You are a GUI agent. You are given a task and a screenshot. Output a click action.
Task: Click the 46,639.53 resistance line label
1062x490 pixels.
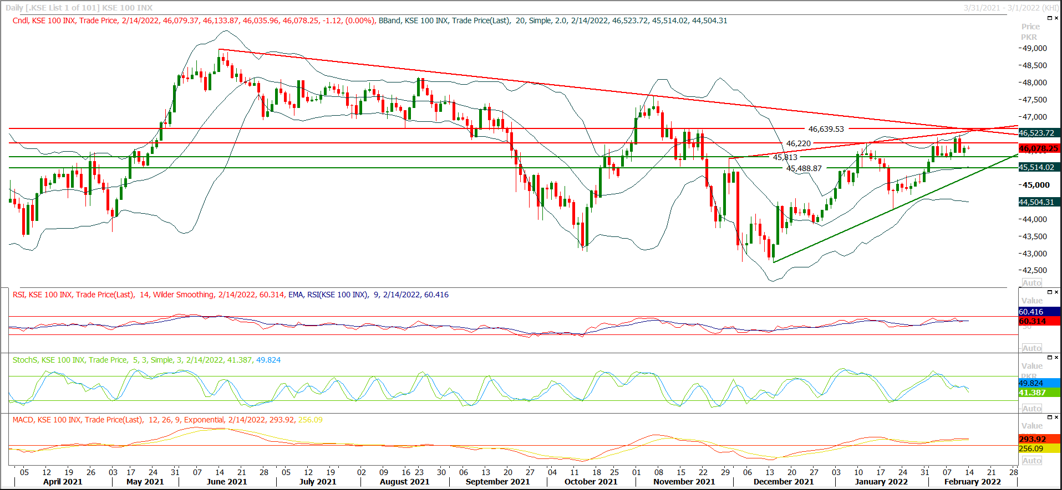826,129
